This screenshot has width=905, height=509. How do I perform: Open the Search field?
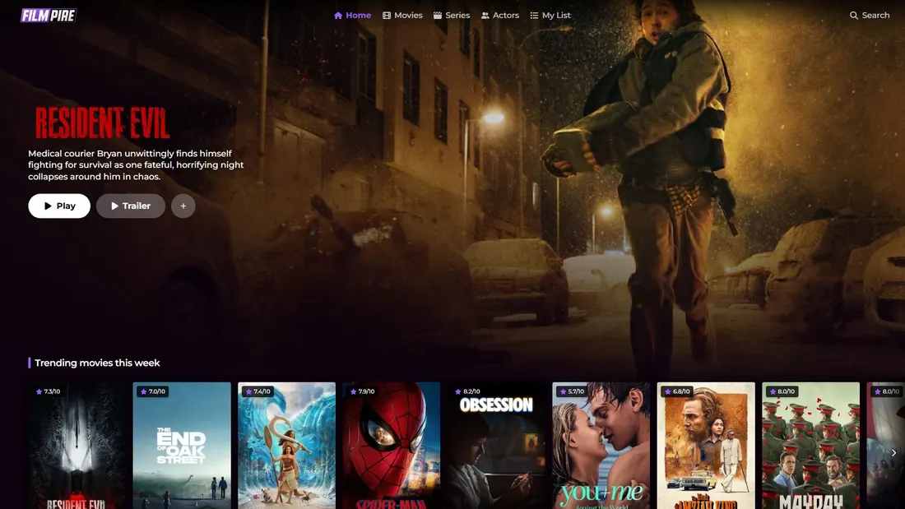coord(870,16)
